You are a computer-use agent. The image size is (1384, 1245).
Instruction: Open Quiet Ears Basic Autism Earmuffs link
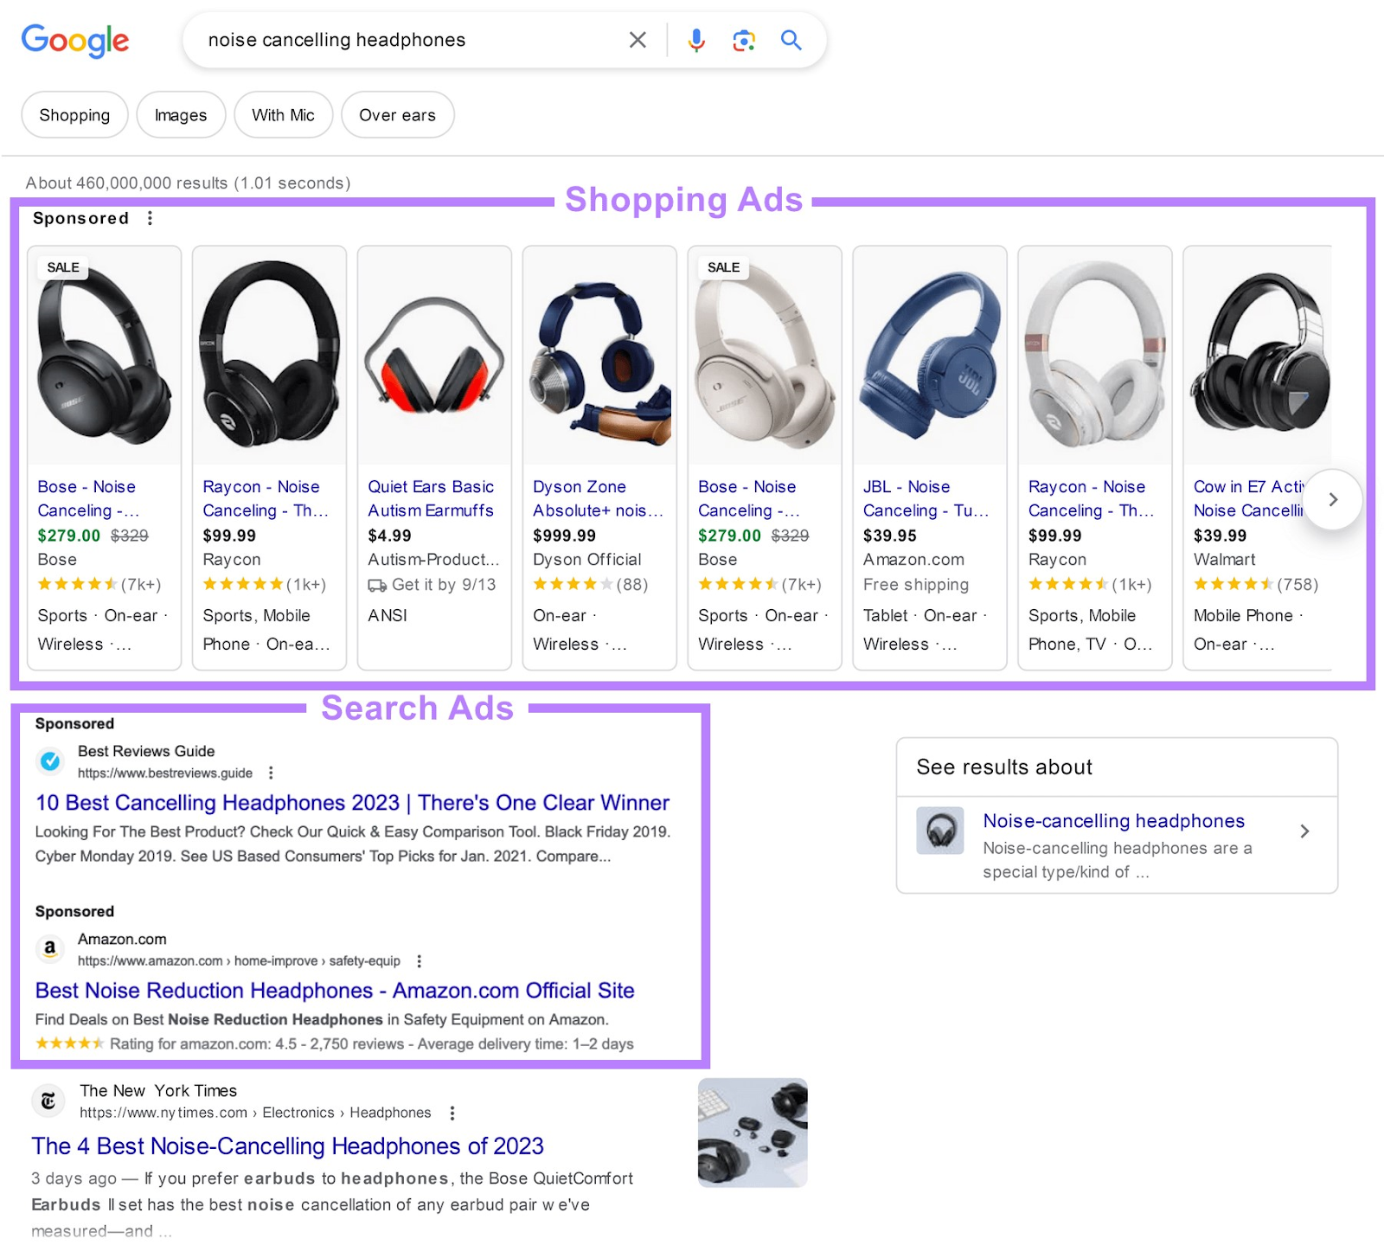(x=431, y=498)
